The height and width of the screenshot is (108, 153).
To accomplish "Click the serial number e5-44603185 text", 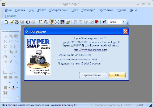I will 83,55.
